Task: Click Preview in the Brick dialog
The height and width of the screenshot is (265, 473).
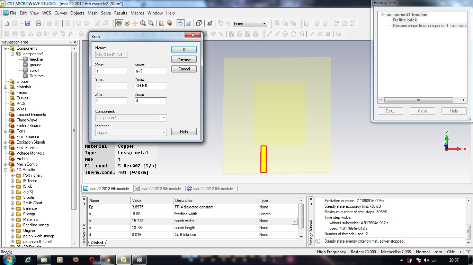Action: (184, 59)
